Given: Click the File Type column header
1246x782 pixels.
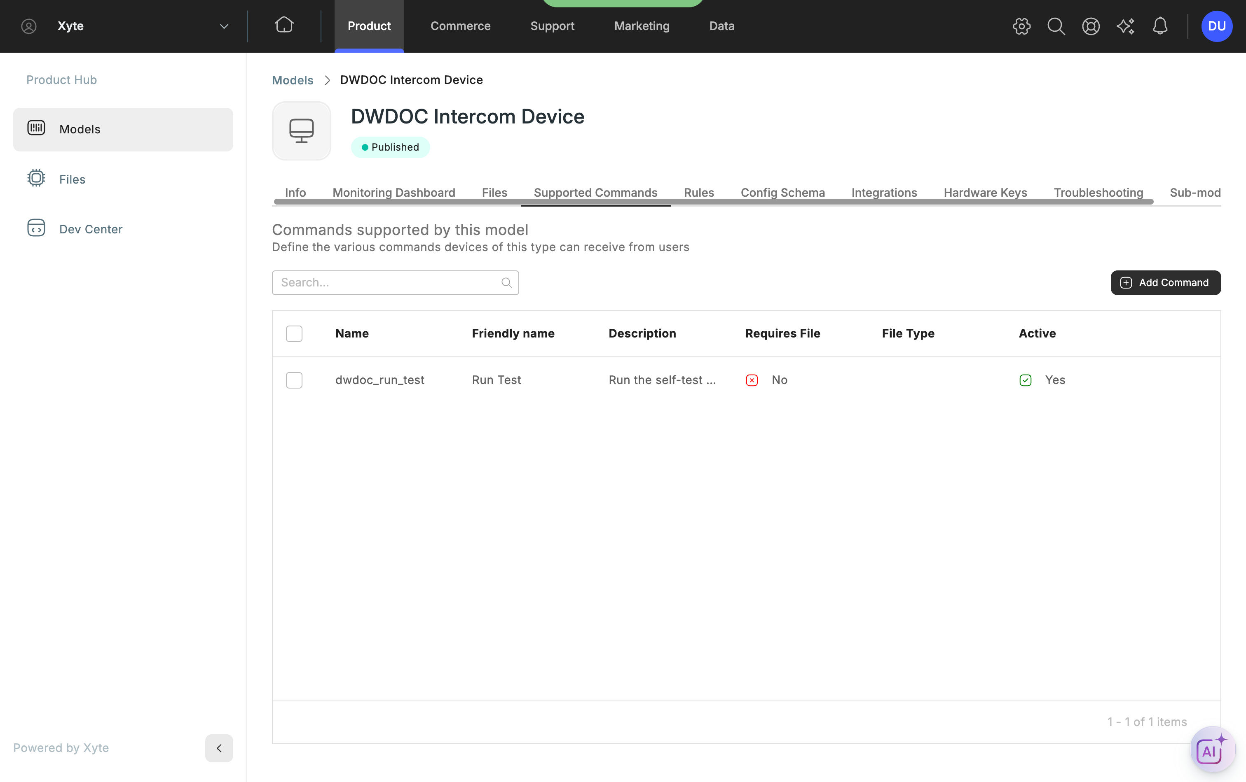Looking at the screenshot, I should click(908, 333).
